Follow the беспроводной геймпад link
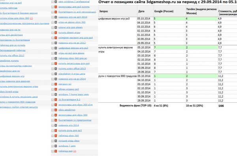 [13, 50]
